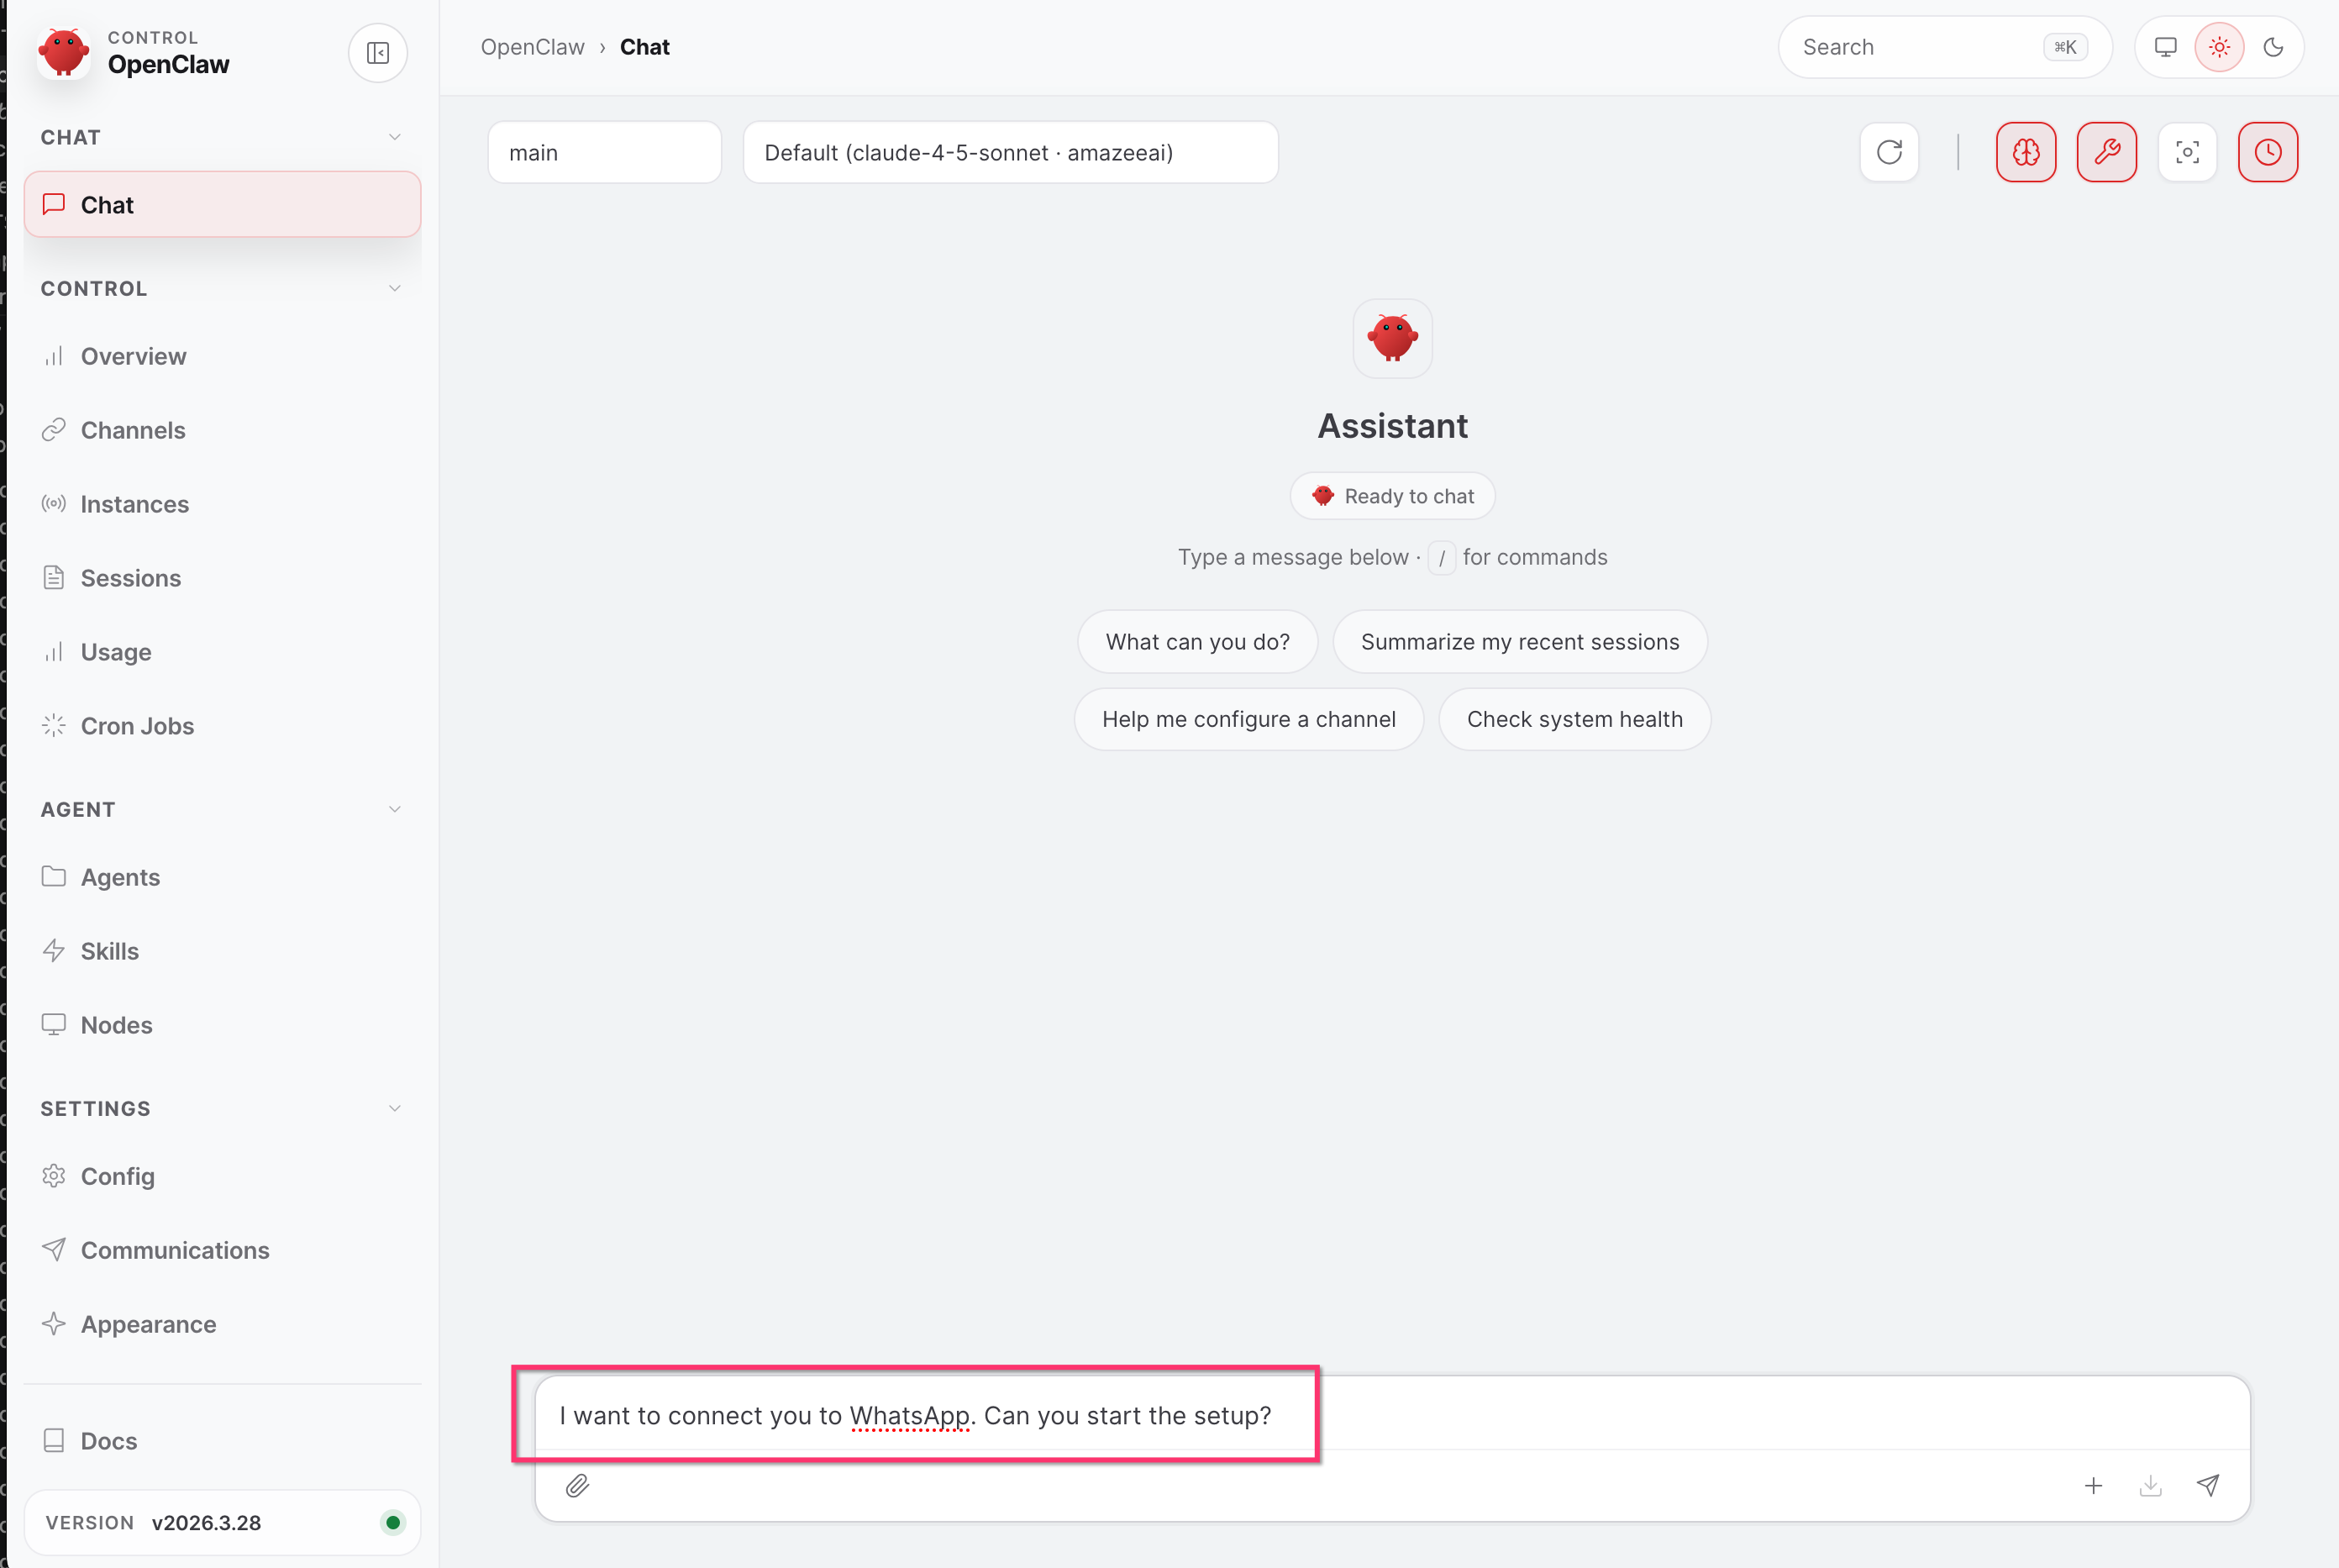Image resolution: width=2339 pixels, height=1568 pixels.
Task: Toggle the clock icon button in toolbar
Action: (x=2268, y=152)
